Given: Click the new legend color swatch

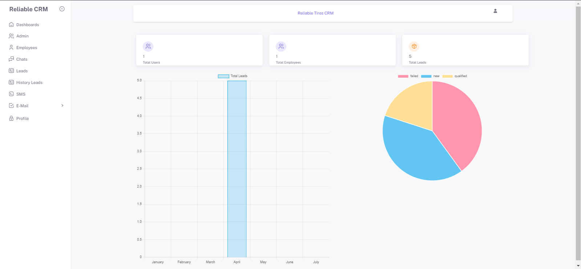Looking at the screenshot, I should 426,76.
